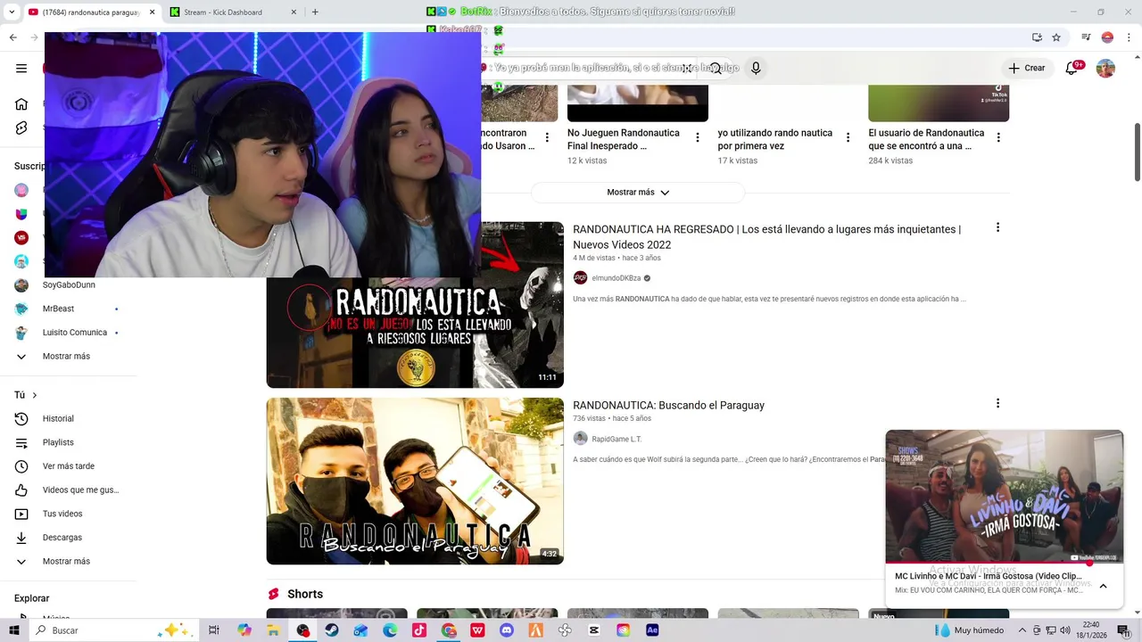Open options for 'Buscando el Paraguay' video
This screenshot has height=642, width=1142.
pyautogui.click(x=997, y=403)
